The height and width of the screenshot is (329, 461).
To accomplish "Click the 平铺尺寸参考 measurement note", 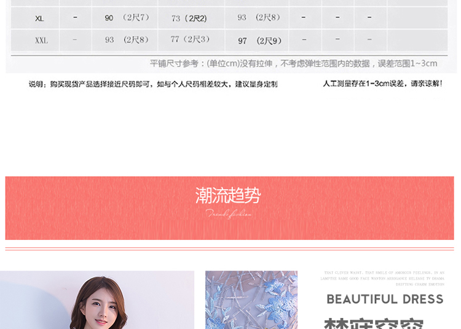I will tap(293, 63).
